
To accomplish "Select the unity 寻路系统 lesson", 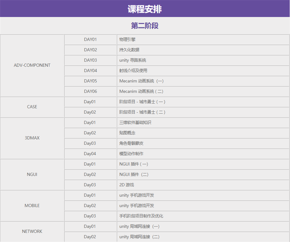I will pos(132,60).
